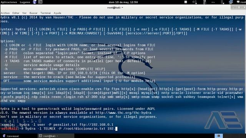Open the Buscar menu
246x138 pixels.
click(33, 13)
